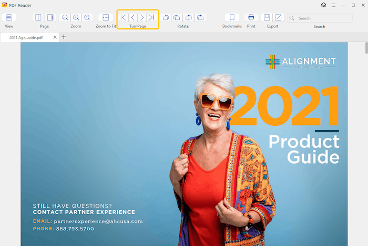Print the document with printer icon
Image resolution: width=368 pixels, height=246 pixels.
coord(251,17)
